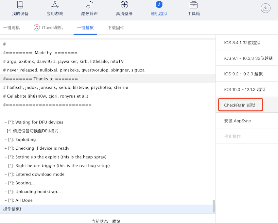Viewport: 278px width, 223px height.
Task: Switch to 一键刷机 tab
Action: click(11, 28)
